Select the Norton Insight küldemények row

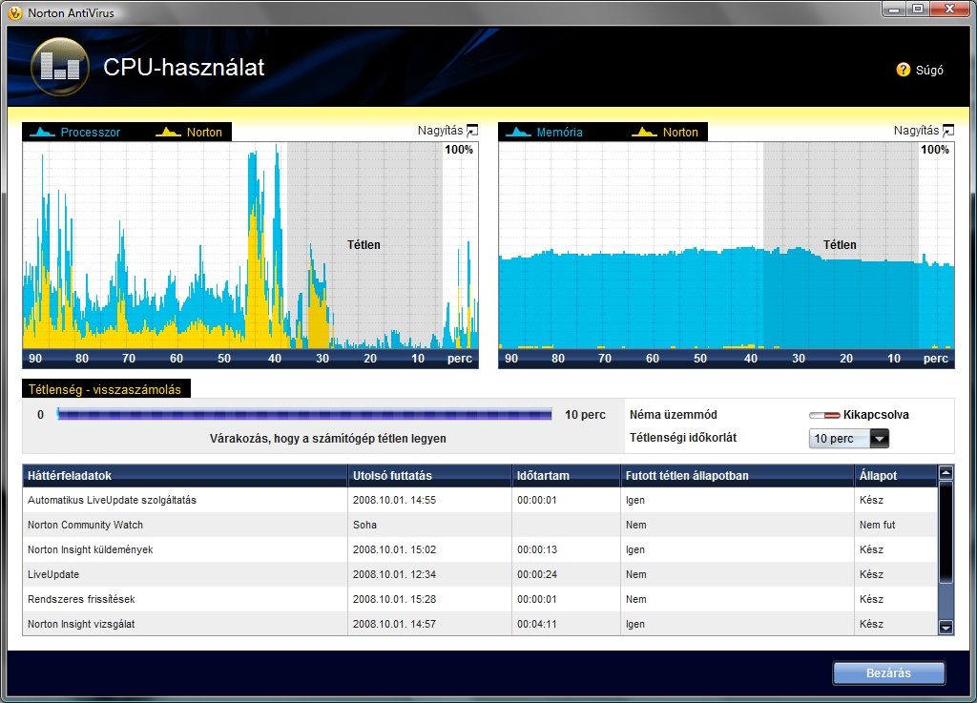pos(480,549)
